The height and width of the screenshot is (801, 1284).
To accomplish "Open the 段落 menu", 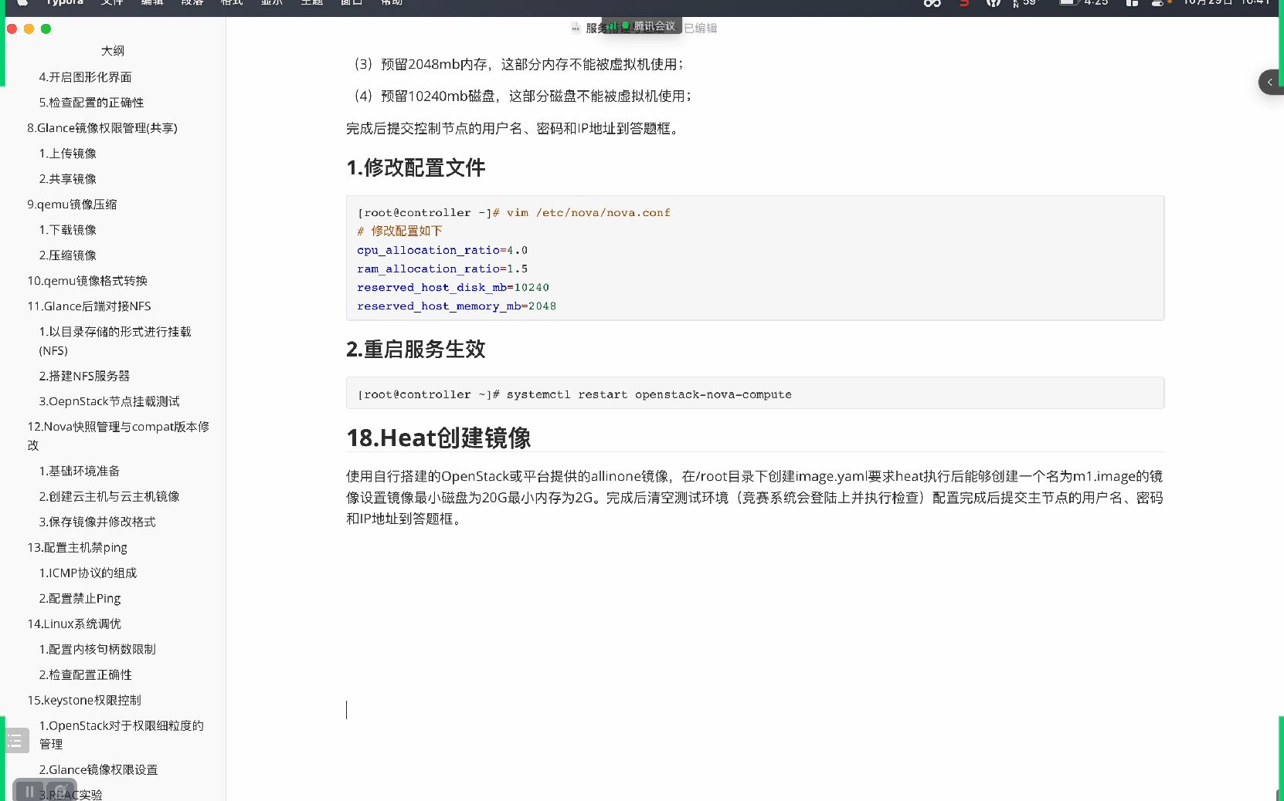I will (192, 2).
